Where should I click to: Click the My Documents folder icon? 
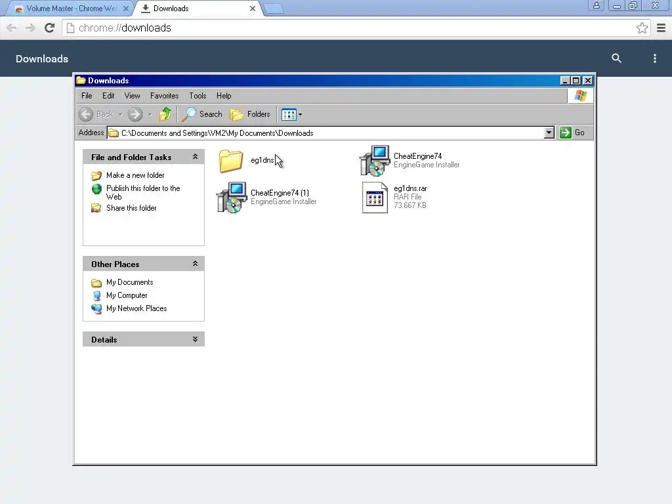(96, 282)
